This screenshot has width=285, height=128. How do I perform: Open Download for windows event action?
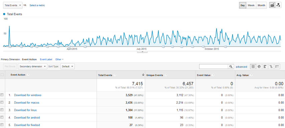(x=28, y=95)
